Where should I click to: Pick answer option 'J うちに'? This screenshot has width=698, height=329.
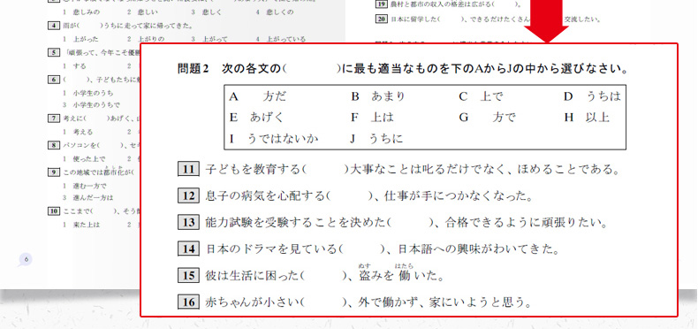pyautogui.click(x=376, y=139)
